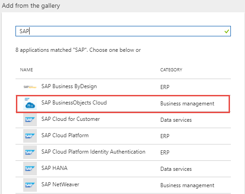This screenshot has height=194, width=245.
Task: Click Business management category of SAP NetWeaver
Action: (x=187, y=185)
